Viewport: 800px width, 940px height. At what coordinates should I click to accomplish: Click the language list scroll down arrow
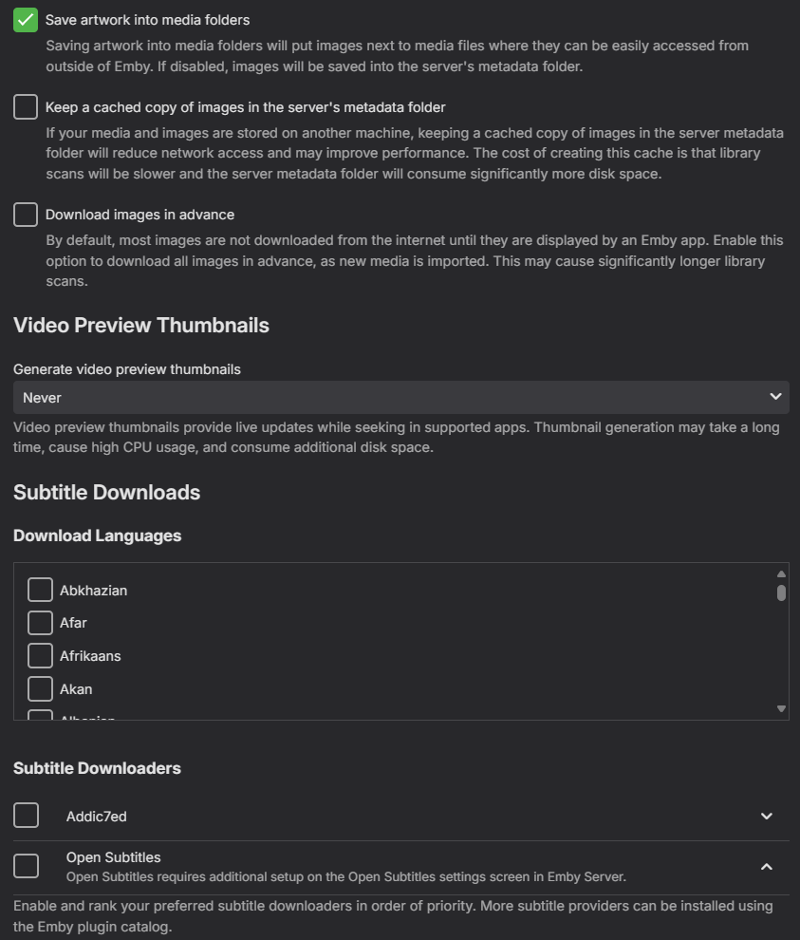click(781, 708)
